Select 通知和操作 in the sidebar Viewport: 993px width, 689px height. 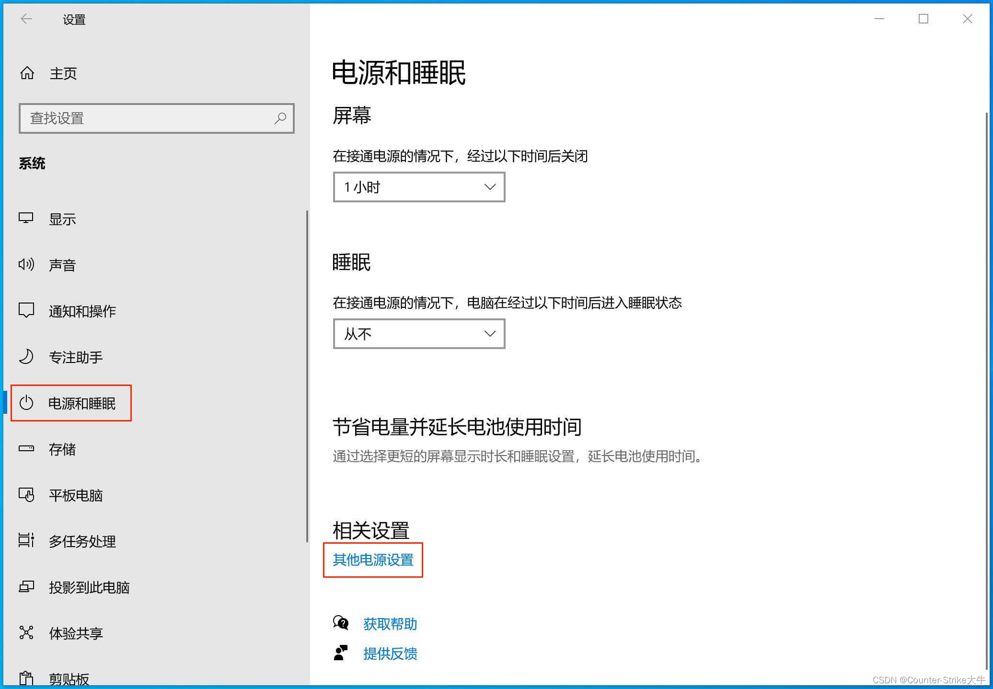[82, 311]
